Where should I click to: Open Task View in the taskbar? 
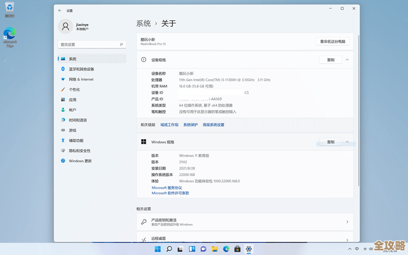pos(181,249)
